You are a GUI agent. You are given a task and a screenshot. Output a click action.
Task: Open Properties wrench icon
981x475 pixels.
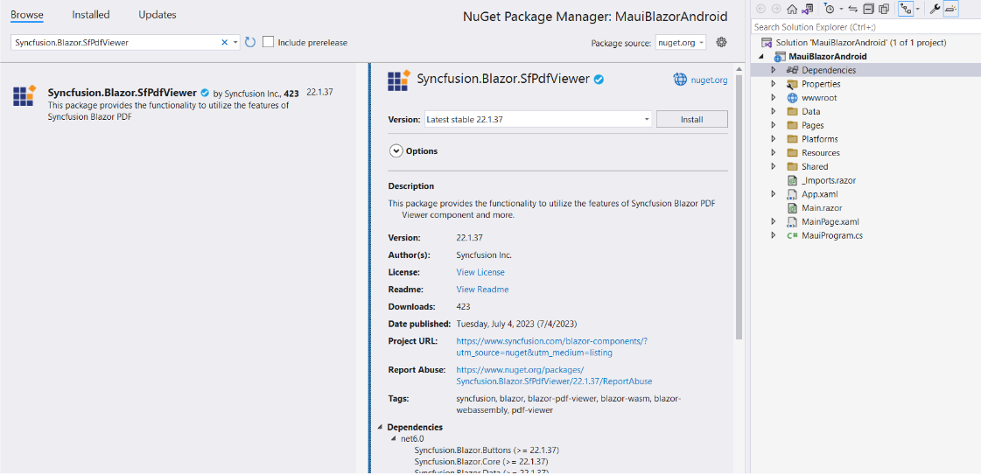tap(935, 9)
